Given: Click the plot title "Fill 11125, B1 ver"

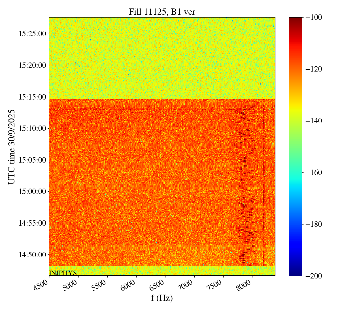Looking at the screenshot, I should 162,12.
